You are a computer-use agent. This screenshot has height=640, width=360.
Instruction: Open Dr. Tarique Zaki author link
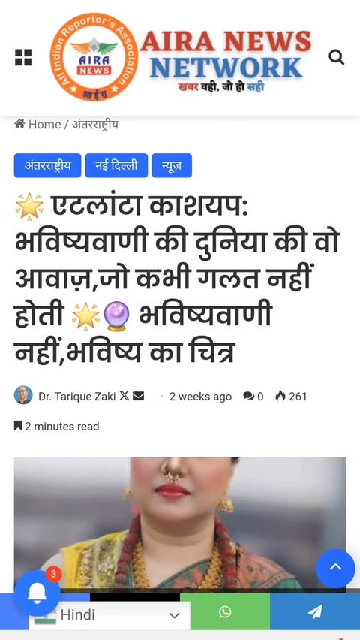pos(77,397)
